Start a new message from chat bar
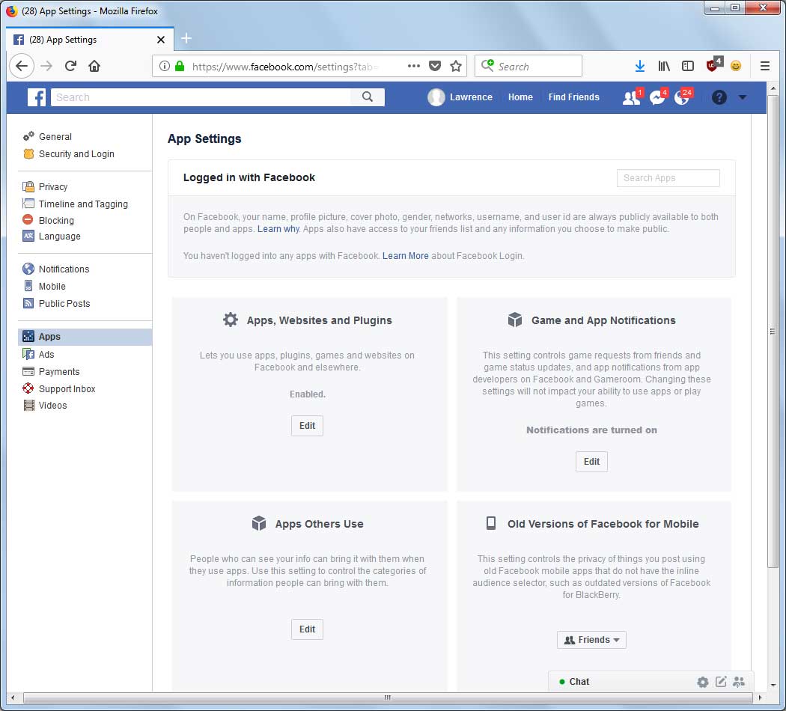Image resolution: width=786 pixels, height=711 pixels. click(x=721, y=682)
